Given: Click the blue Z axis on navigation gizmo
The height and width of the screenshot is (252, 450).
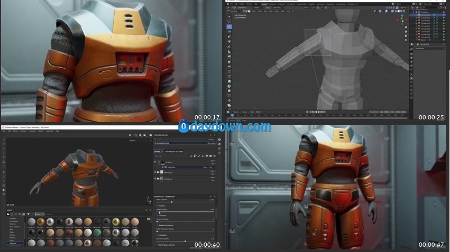Looking at the screenshot, I should click(x=402, y=16).
